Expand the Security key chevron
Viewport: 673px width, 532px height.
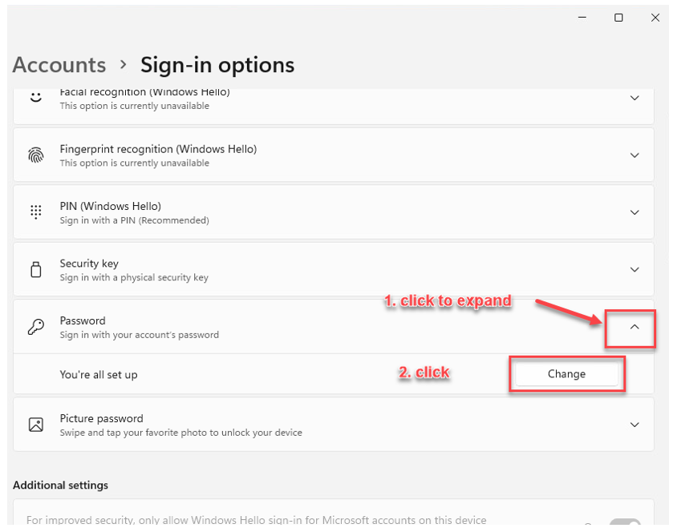pos(634,269)
